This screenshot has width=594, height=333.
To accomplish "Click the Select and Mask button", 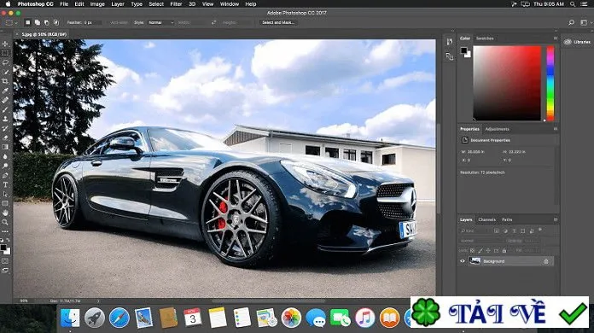I will coord(278,23).
